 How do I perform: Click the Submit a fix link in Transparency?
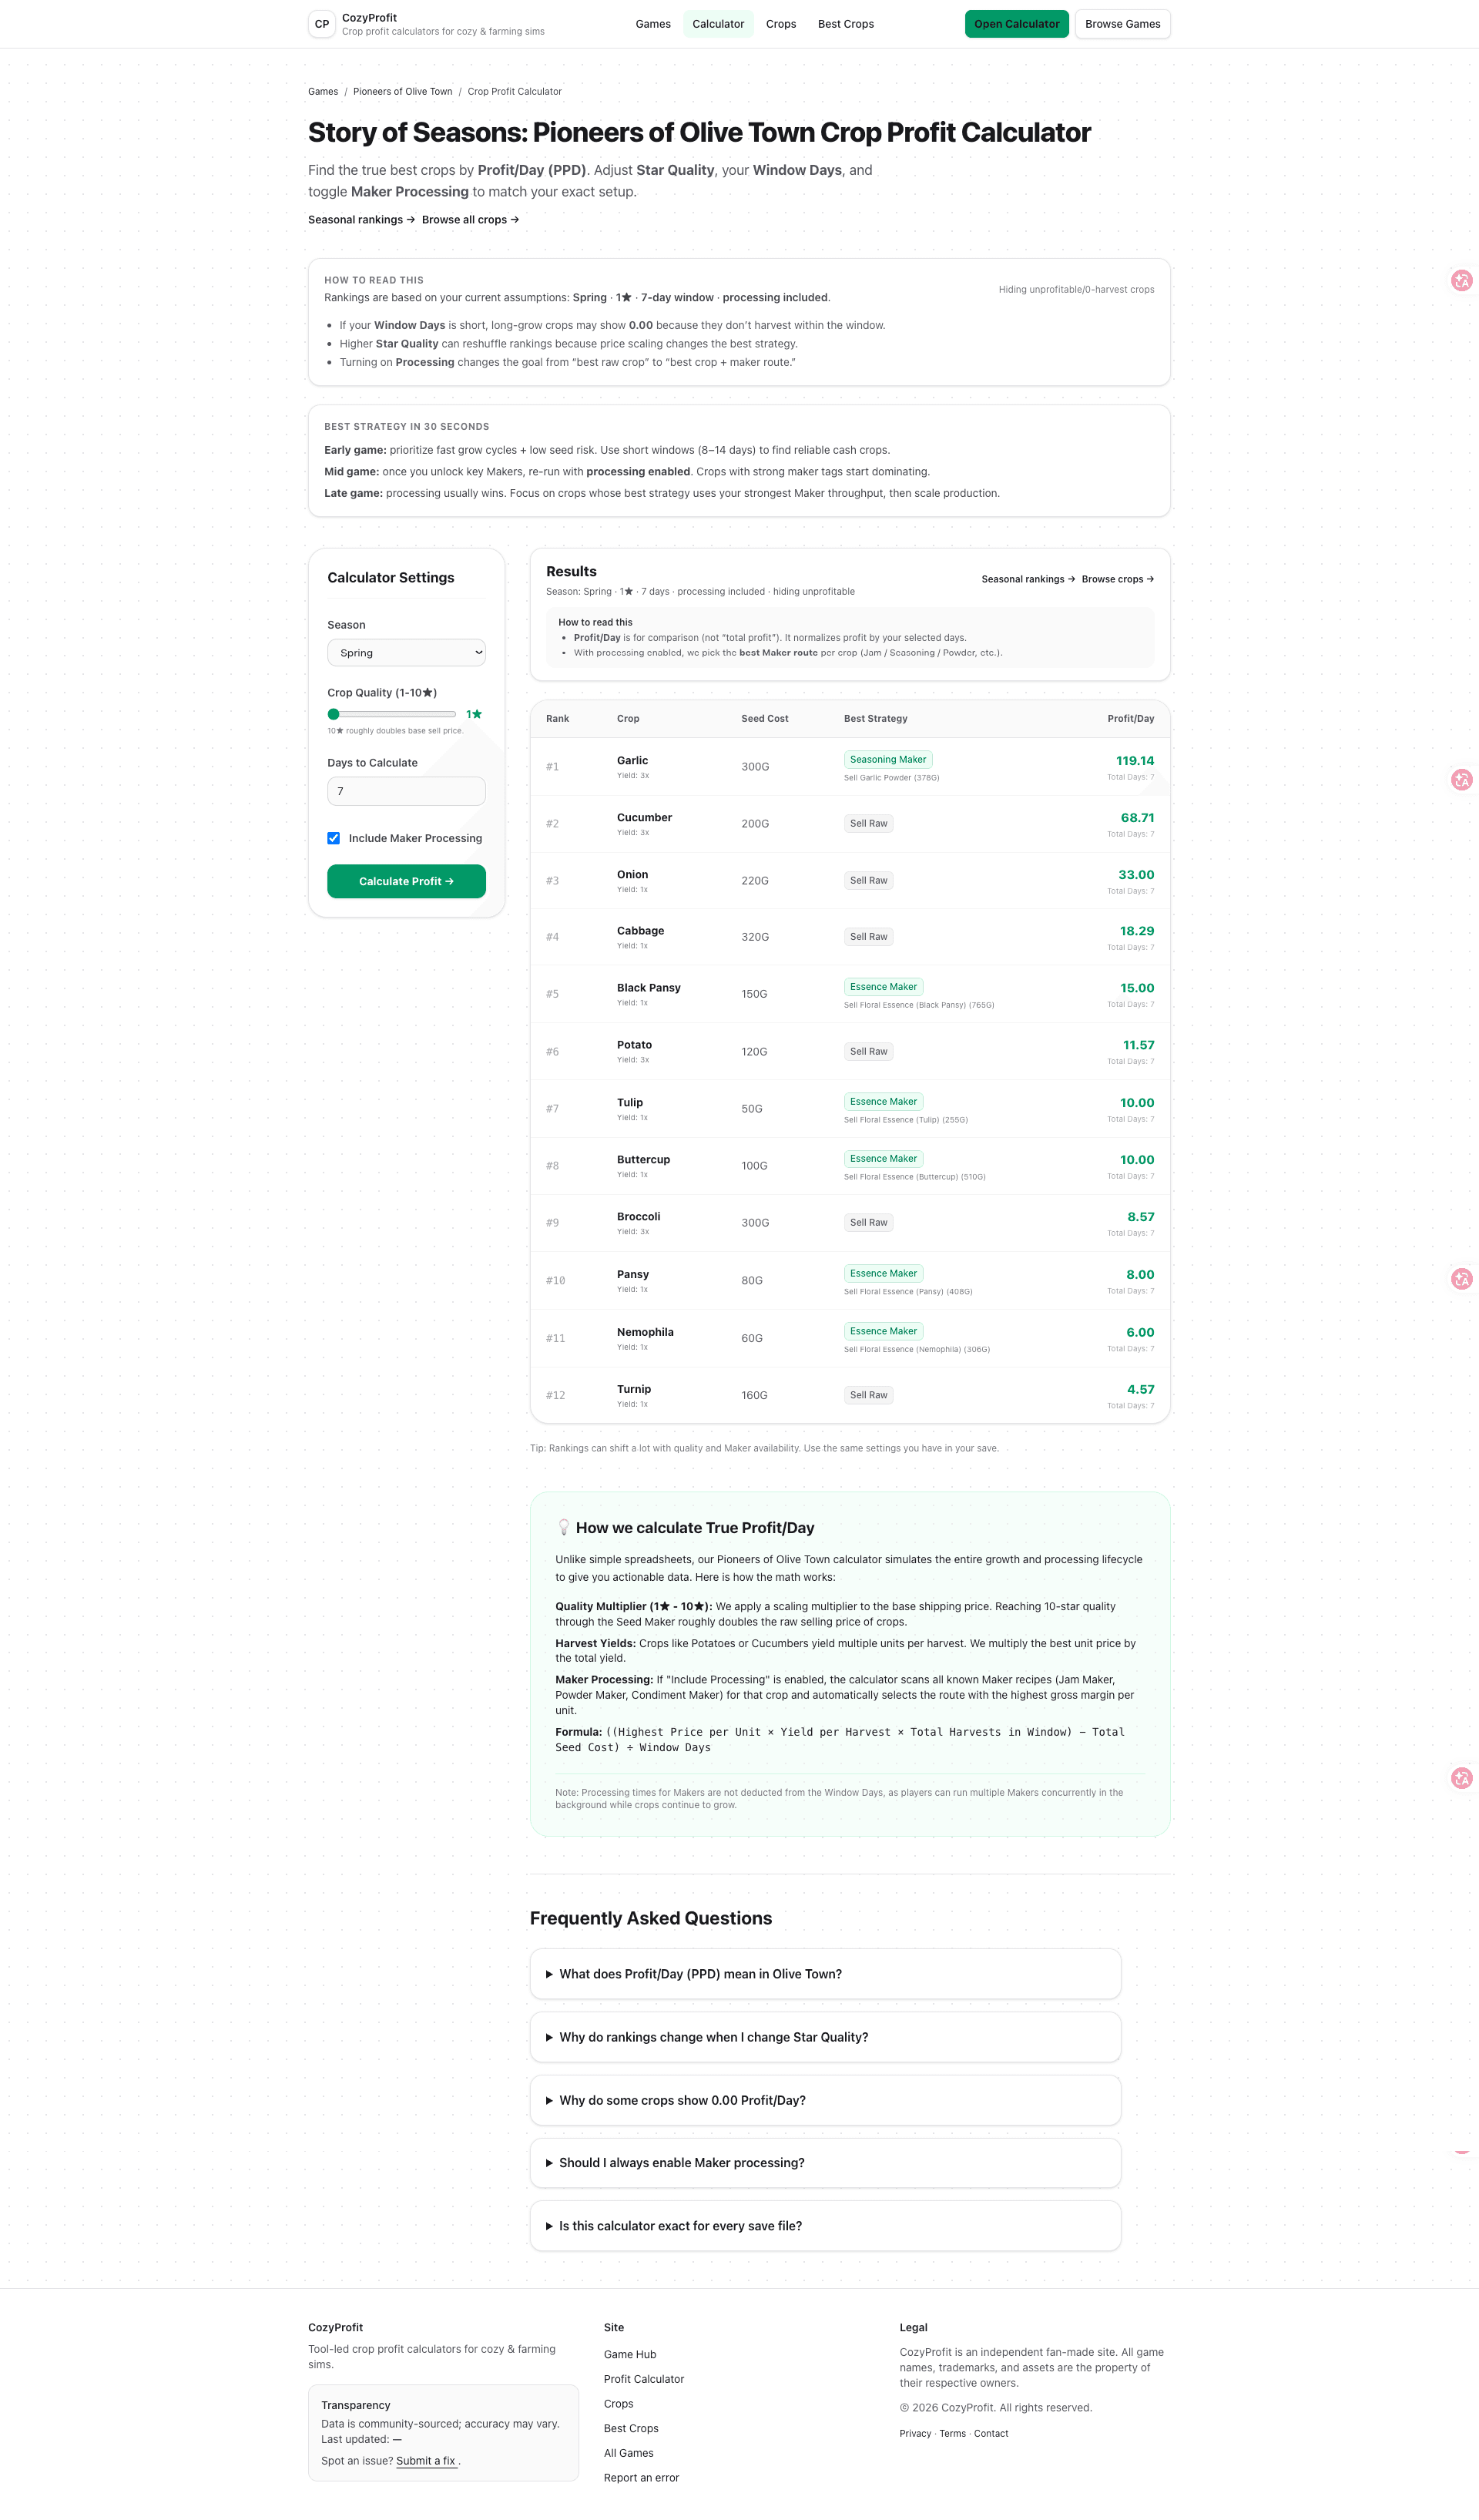[x=425, y=2460]
